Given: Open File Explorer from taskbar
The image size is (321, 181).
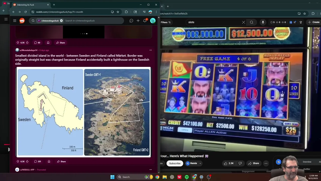Looking at the screenshot, I should (165, 177).
